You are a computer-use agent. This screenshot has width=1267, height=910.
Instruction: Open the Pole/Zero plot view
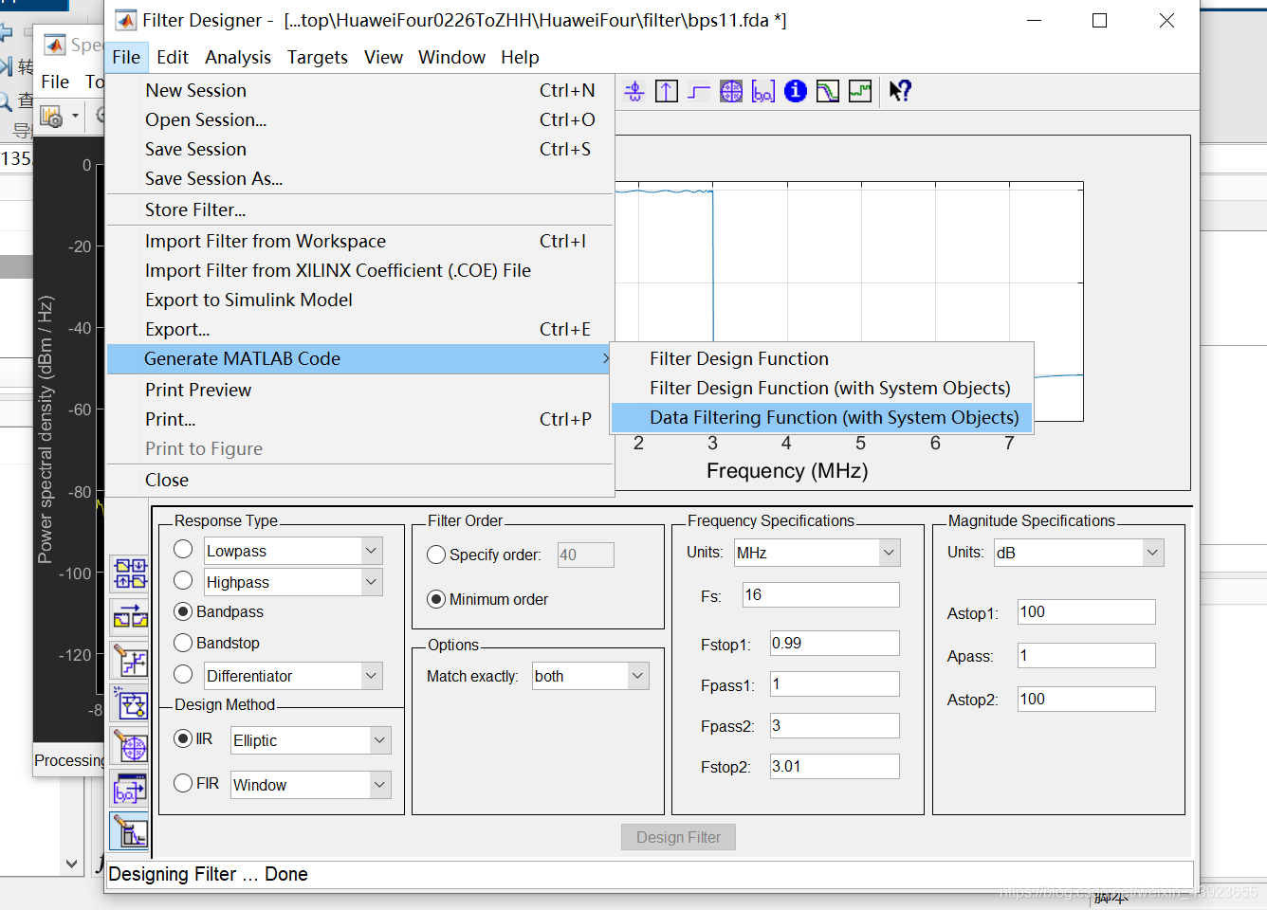point(731,91)
